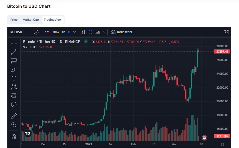
Task: Switch to the Price tab
Action: [14, 20]
